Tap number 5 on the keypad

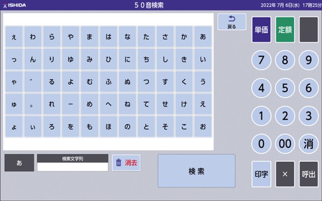tap(285, 88)
